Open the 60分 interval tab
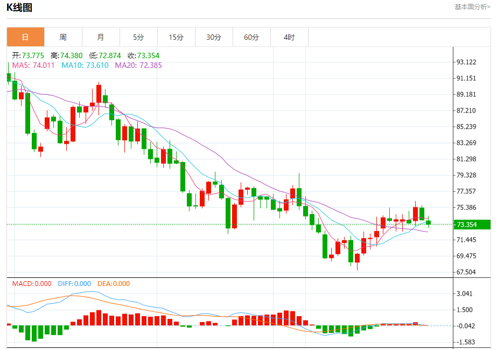Image resolution: width=497 pixels, height=349 pixels. (x=251, y=37)
